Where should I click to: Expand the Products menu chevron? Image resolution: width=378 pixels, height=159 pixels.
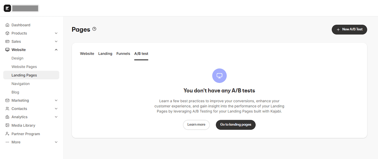coord(56,33)
